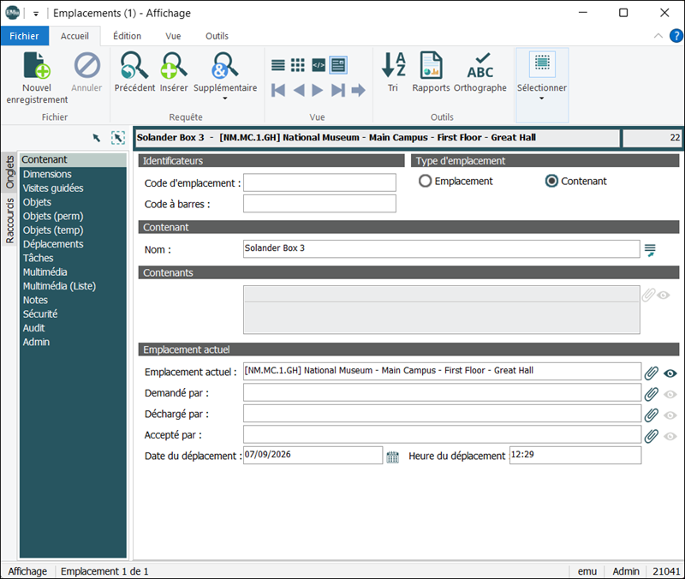
Task: Expand the Sélectionner dropdown
Action: click(x=542, y=98)
